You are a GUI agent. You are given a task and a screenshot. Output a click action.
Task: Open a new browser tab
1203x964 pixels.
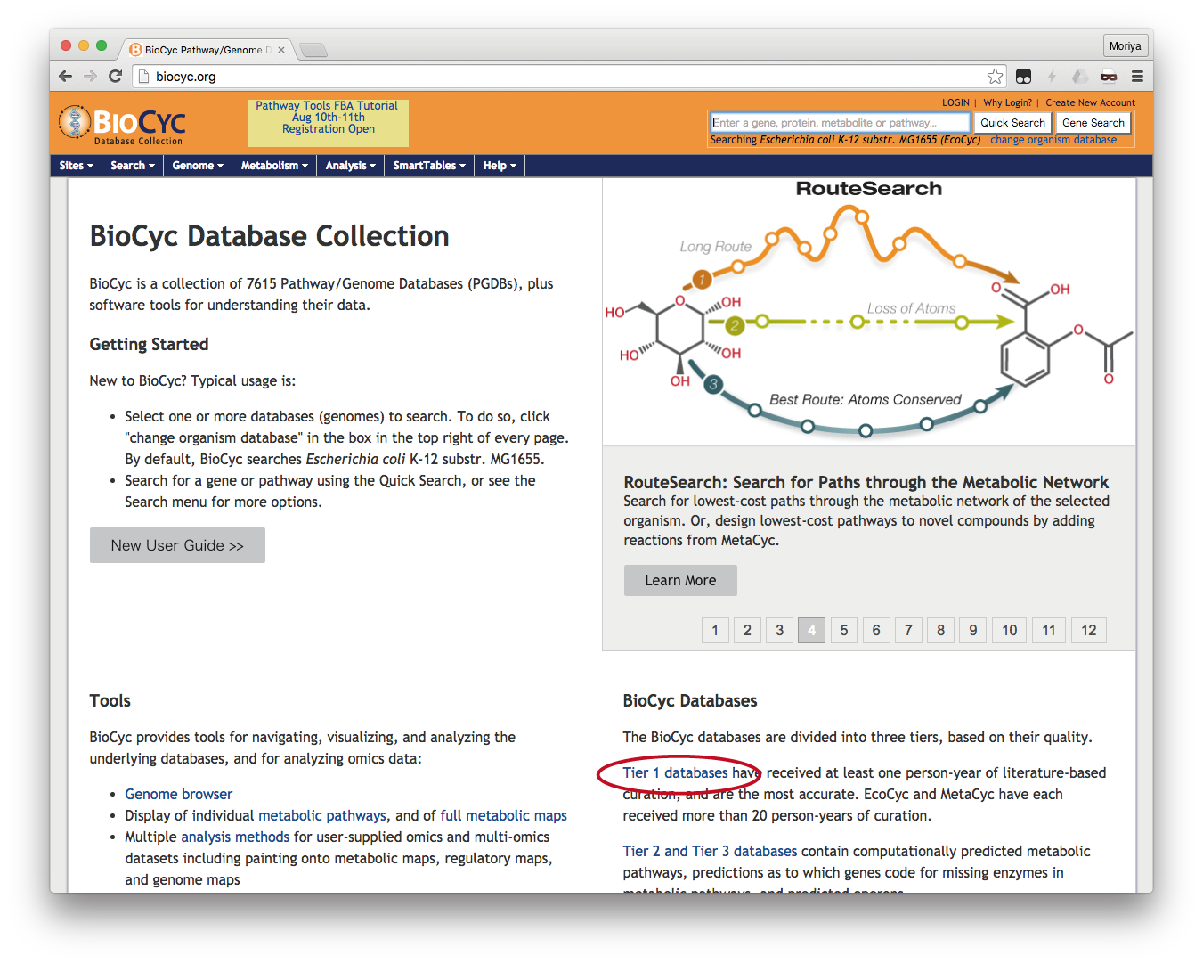[x=313, y=50]
